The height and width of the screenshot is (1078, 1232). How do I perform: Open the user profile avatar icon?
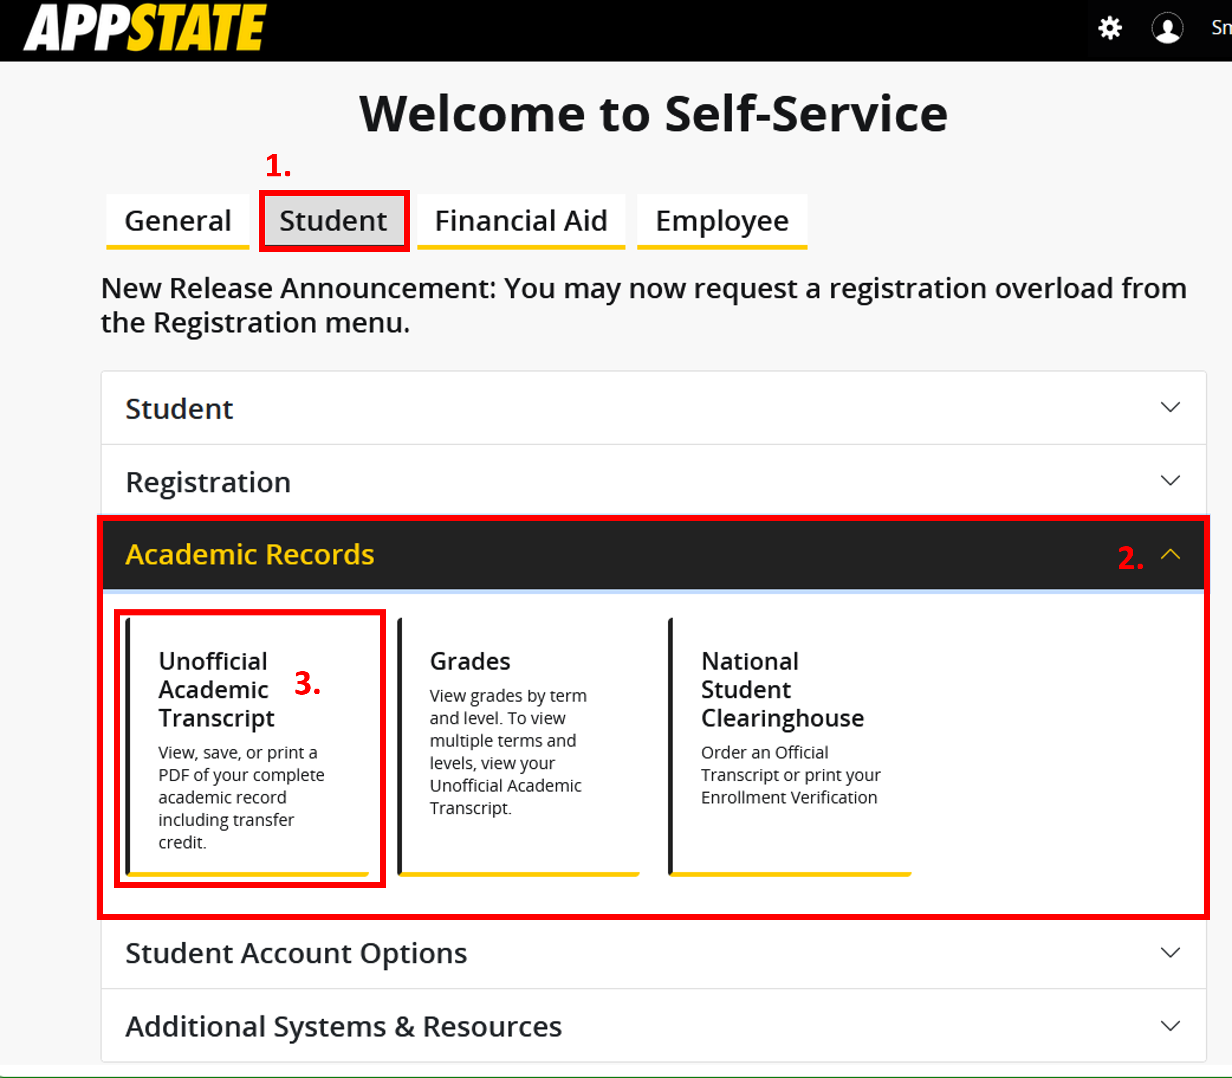pyautogui.click(x=1167, y=28)
